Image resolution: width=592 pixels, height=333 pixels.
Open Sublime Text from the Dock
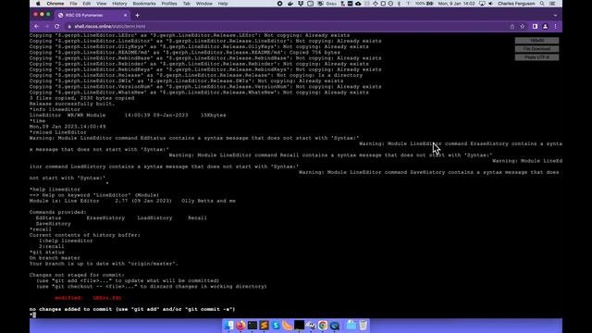pos(264,325)
